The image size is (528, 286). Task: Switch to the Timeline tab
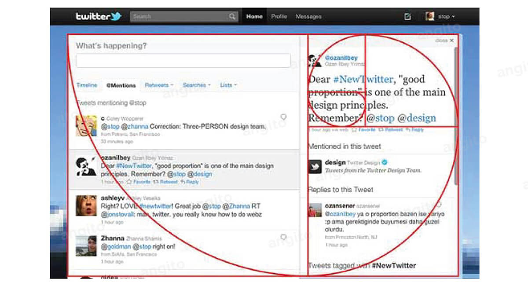pyautogui.click(x=87, y=85)
